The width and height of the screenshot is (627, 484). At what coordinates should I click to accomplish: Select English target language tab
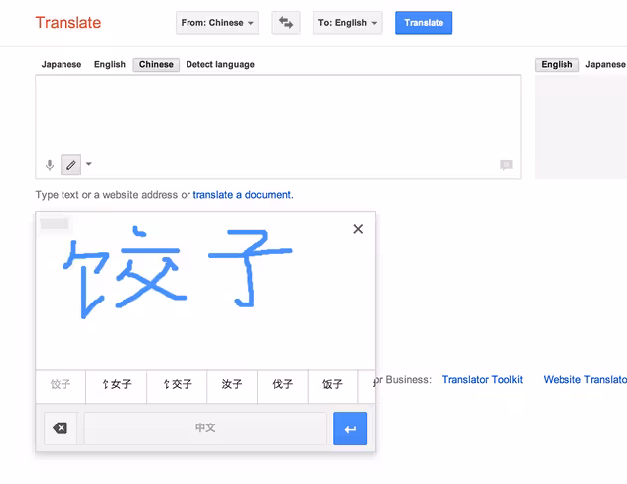[557, 64]
